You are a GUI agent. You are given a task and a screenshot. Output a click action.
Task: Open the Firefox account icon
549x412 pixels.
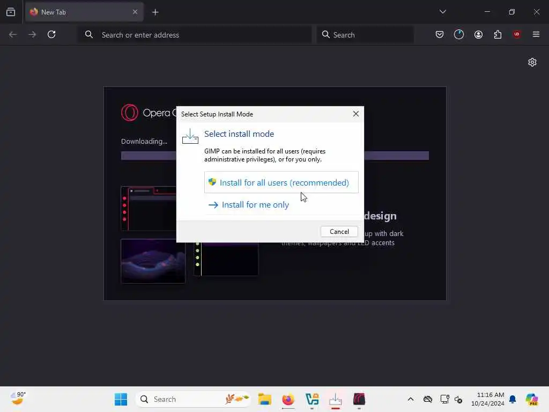(x=478, y=34)
